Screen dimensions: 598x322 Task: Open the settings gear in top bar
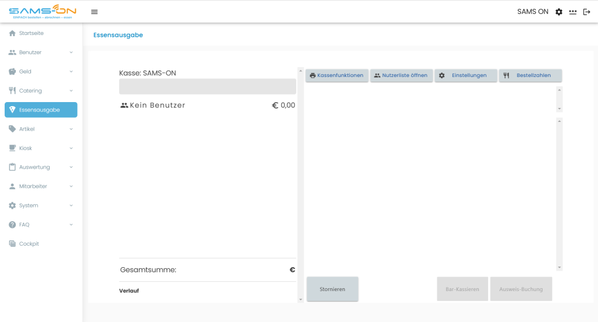click(559, 12)
